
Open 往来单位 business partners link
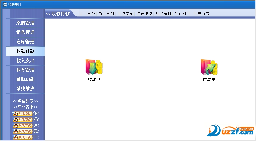pyautogui.click(x=144, y=13)
